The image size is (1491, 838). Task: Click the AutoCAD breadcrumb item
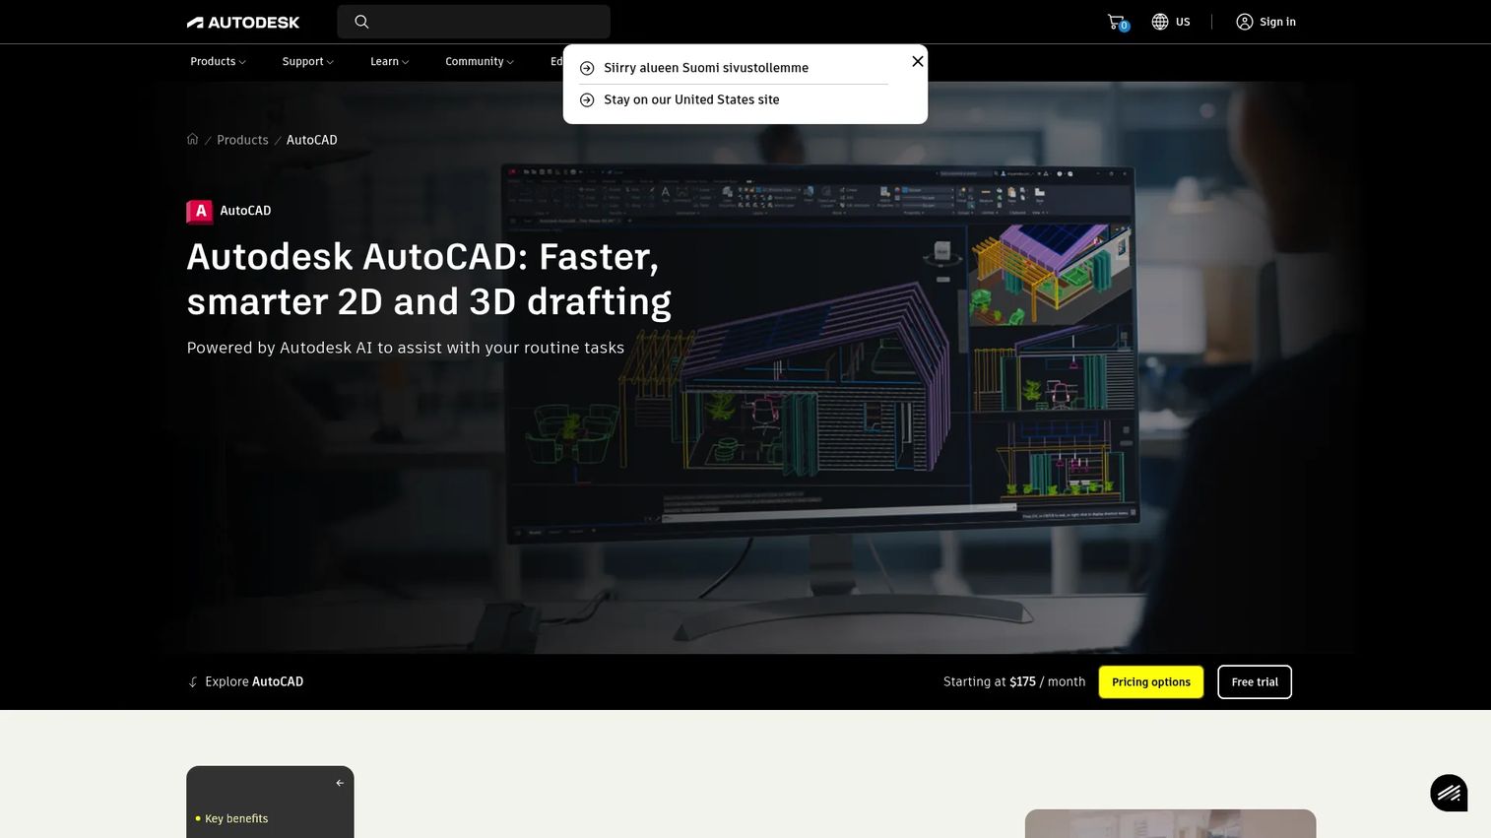tap(312, 140)
